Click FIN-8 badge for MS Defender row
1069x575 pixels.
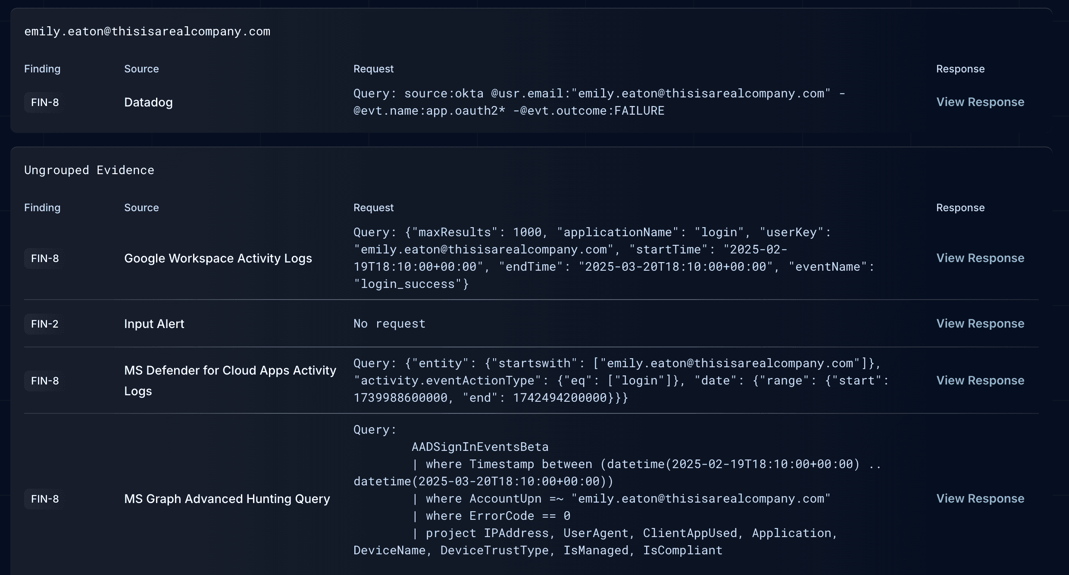(45, 381)
